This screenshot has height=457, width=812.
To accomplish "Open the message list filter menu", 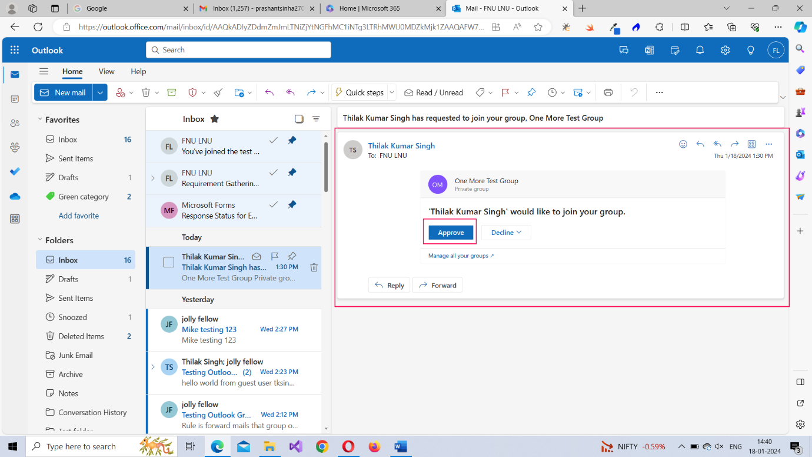I will click(316, 119).
